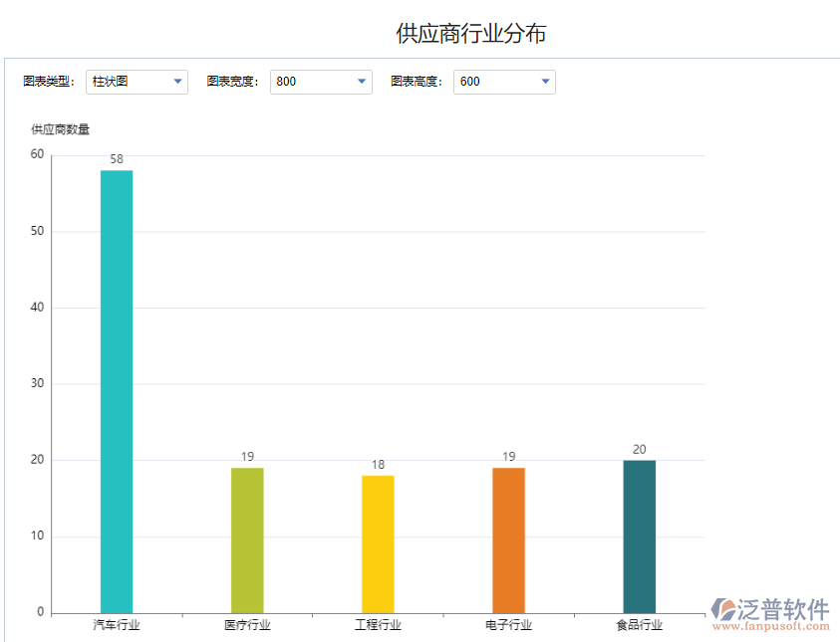Open the 图表高度 height dropdown showing 600

pyautogui.click(x=545, y=82)
